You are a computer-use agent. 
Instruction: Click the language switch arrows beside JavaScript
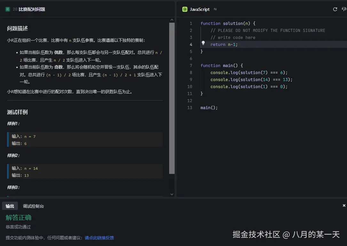tap(215, 9)
